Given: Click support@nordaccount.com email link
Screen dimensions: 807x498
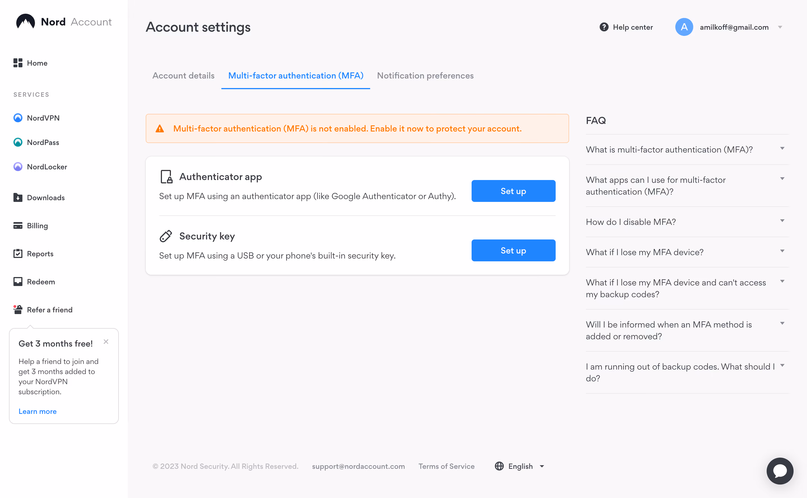Looking at the screenshot, I should tap(358, 466).
